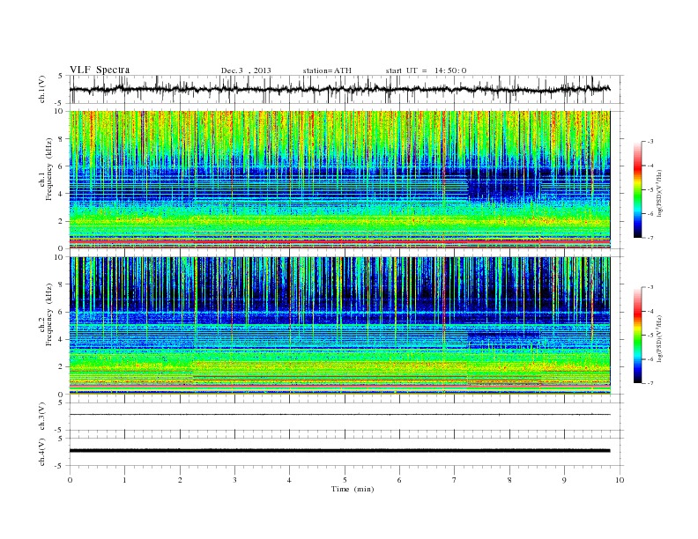Click the "station=ATH" header label

click(x=327, y=70)
